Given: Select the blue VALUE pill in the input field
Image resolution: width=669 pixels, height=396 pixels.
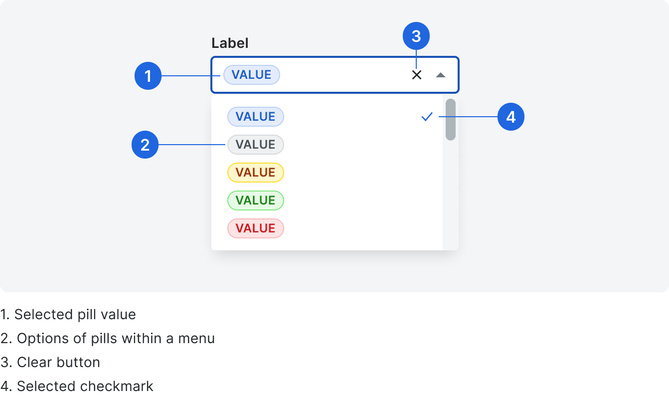Looking at the screenshot, I should click(x=252, y=75).
